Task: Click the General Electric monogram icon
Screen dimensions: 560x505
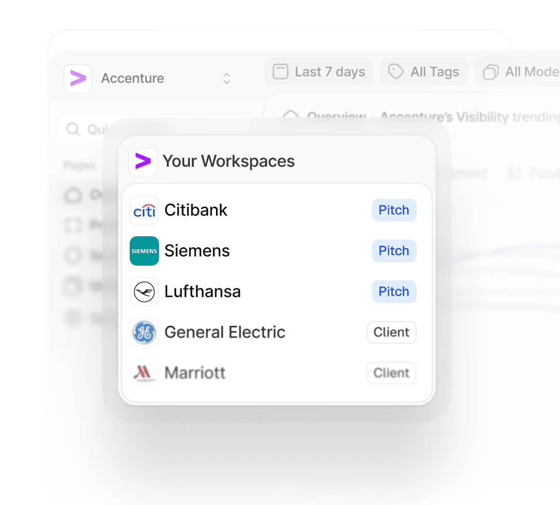Action: [x=144, y=332]
